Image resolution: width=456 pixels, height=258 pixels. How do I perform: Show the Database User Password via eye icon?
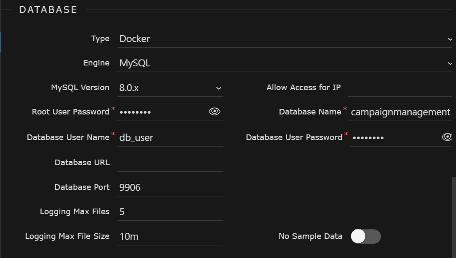pos(447,137)
